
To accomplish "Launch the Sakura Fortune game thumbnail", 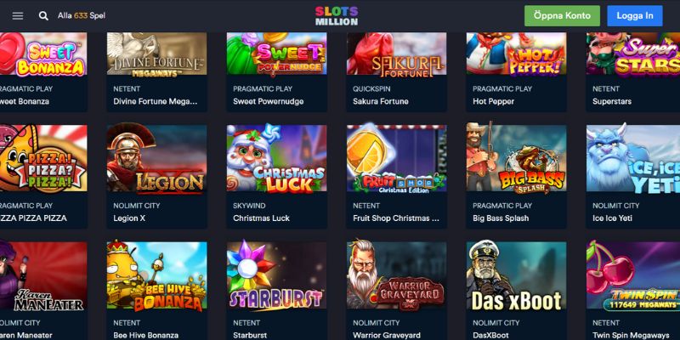I will click(396, 54).
